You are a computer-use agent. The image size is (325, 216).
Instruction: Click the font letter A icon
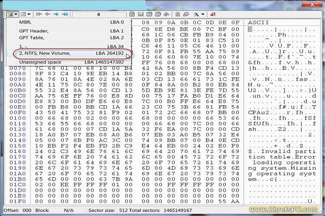pyautogui.click(x=196, y=14)
